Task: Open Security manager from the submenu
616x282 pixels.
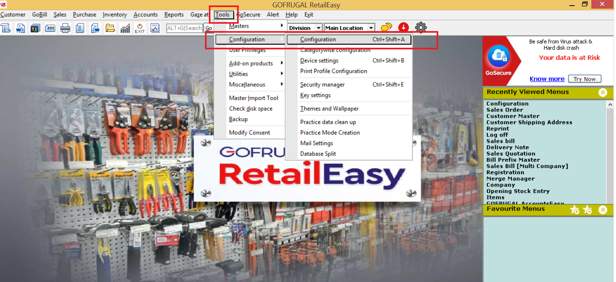Action: click(x=349, y=85)
